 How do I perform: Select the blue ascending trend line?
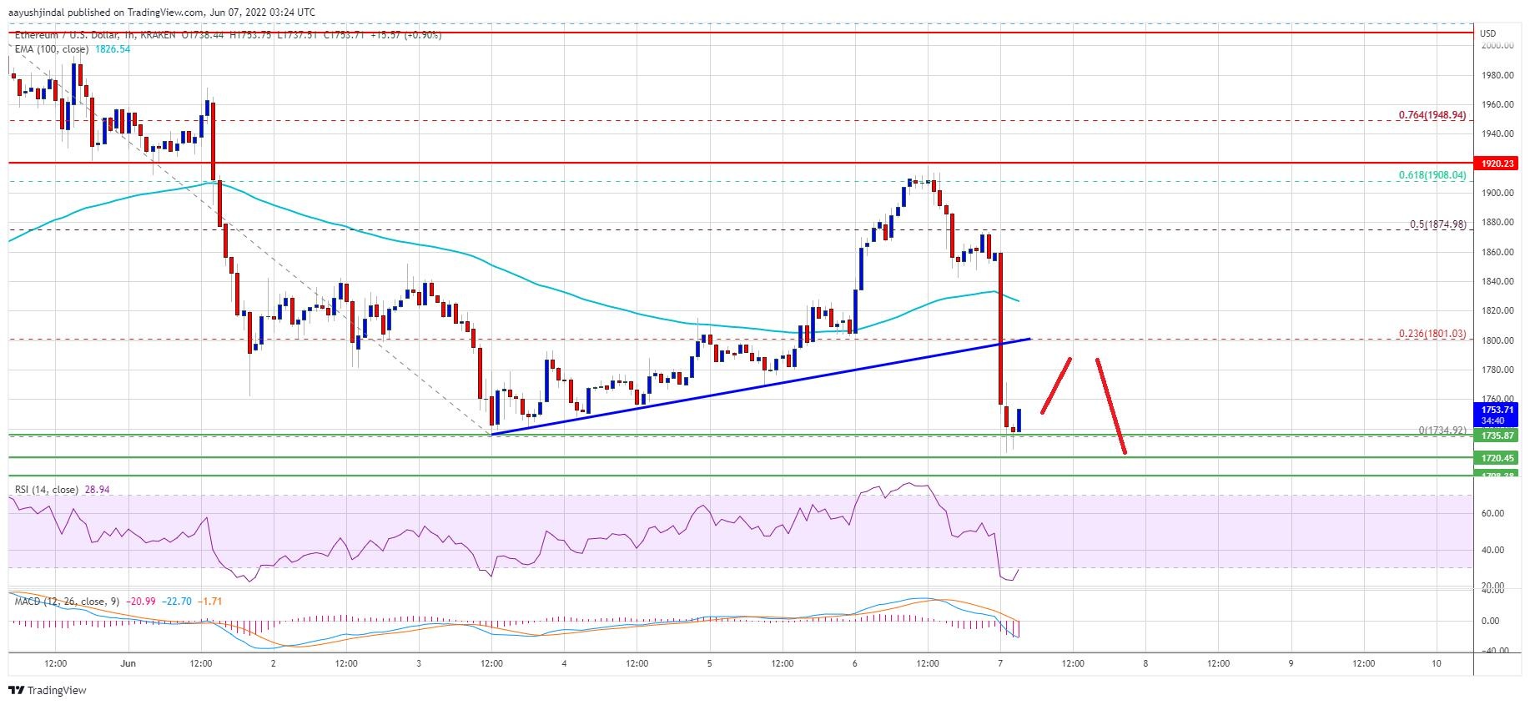point(751,386)
